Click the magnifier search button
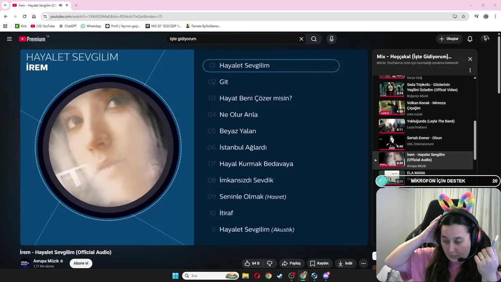This screenshot has height=282, width=501. click(314, 39)
